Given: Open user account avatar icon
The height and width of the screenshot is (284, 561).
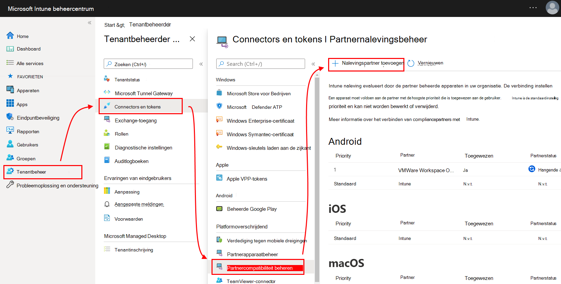Looking at the screenshot, I should [552, 8].
